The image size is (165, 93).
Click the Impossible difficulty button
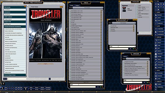click(48, 89)
